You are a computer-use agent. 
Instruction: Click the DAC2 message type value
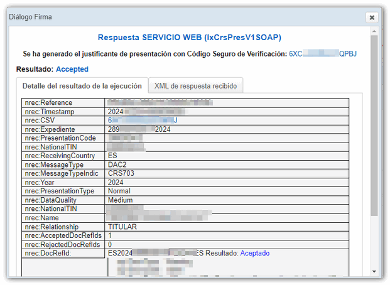point(117,164)
